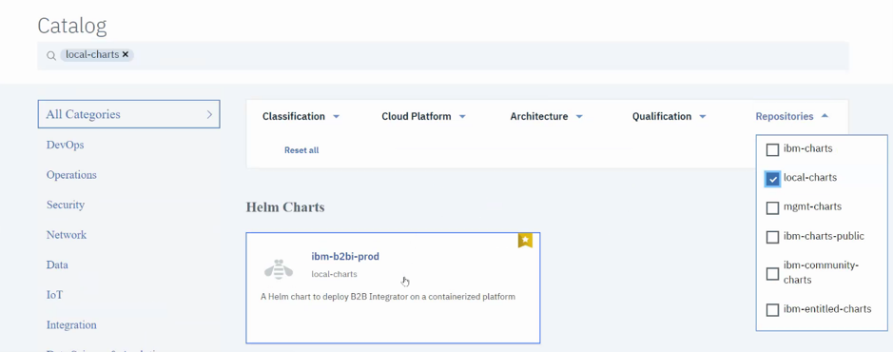Screen dimensions: 893x352
Task: Open the ibm-b2bi-prod chart title link
Action: point(345,256)
